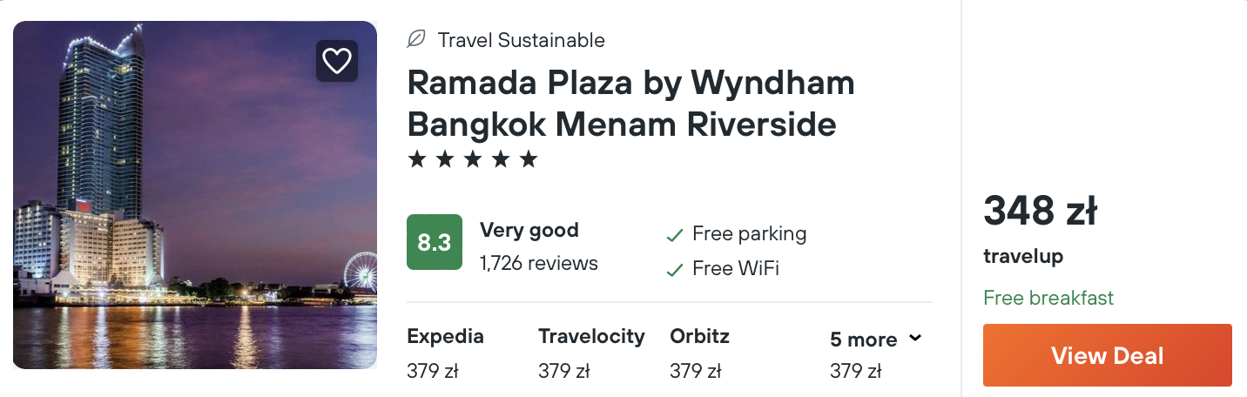Viewport: 1247px width, 397px height.
Task: Open the 1,726 reviews link
Action: click(x=538, y=263)
